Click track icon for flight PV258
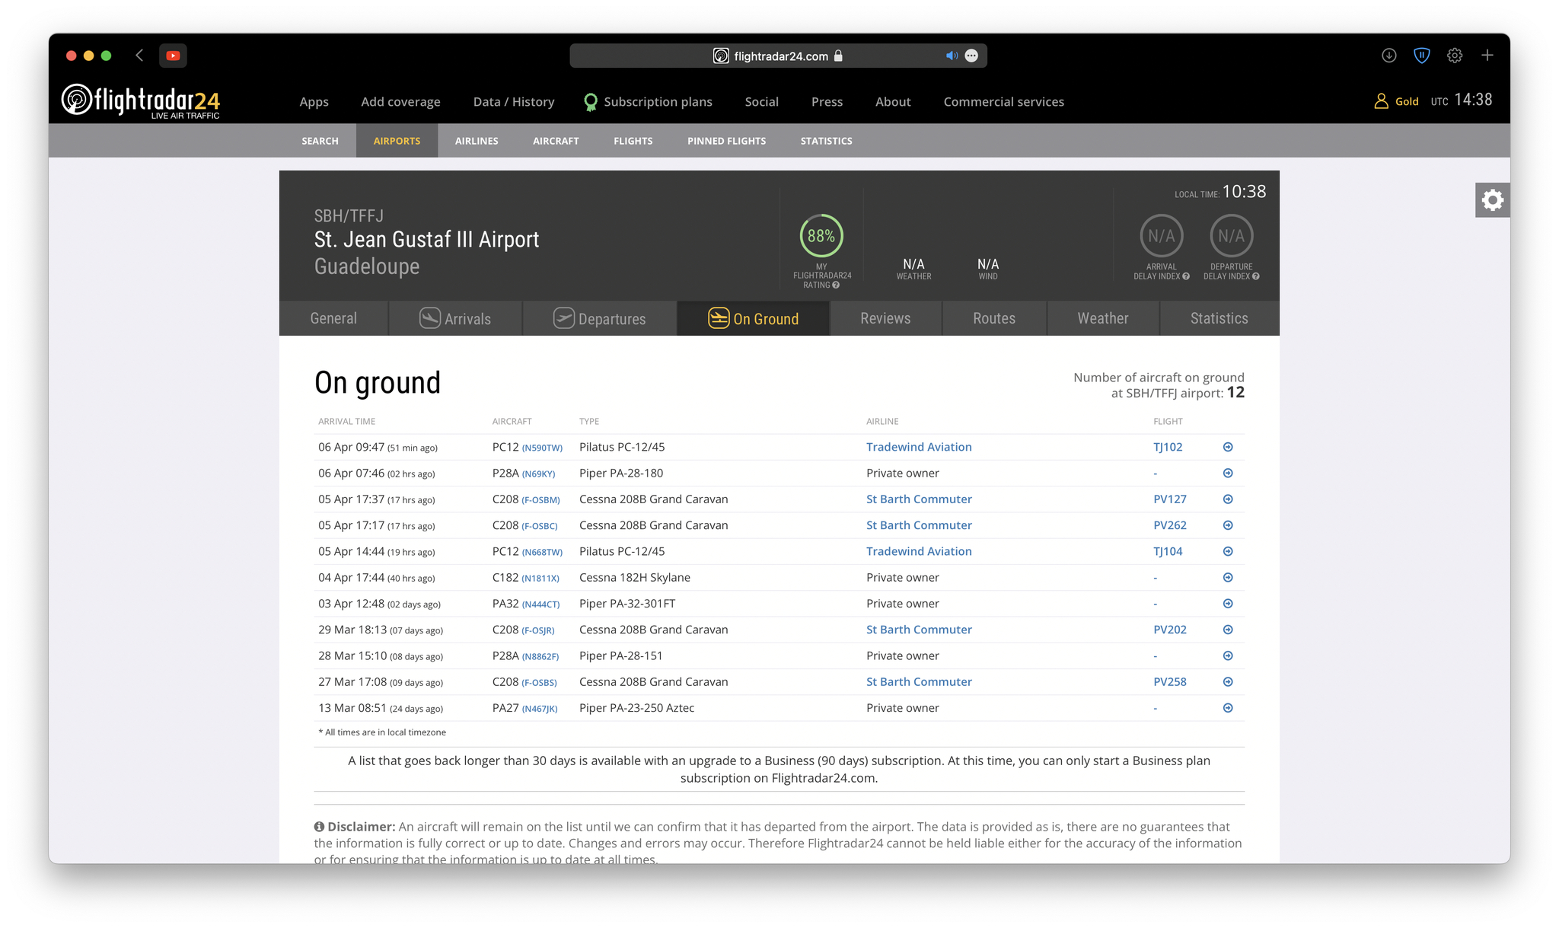The height and width of the screenshot is (928, 1559). coord(1228,682)
